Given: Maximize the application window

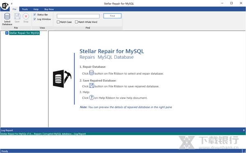Looking at the screenshot, I should (x=232, y=3).
